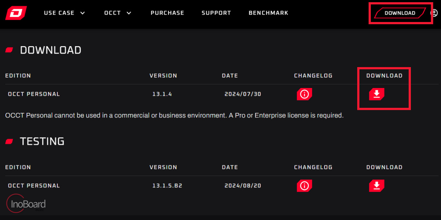View changelog for OCCT Personal 13.1.4
The width and height of the screenshot is (441, 220).
(304, 94)
